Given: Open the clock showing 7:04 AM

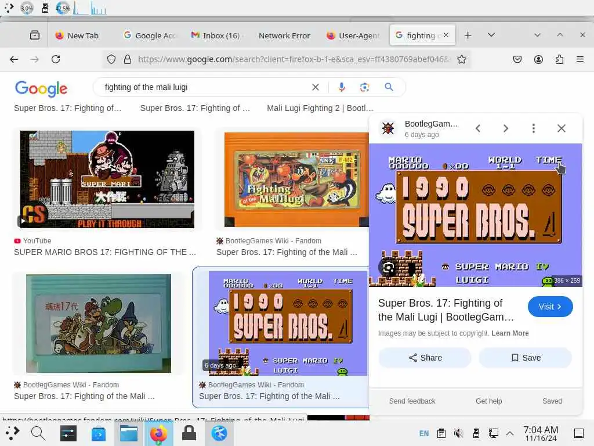Looking at the screenshot, I should coord(541,433).
